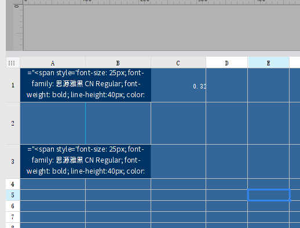Click cell B6

(118, 206)
